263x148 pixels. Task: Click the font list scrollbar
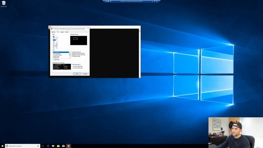tap(70, 55)
